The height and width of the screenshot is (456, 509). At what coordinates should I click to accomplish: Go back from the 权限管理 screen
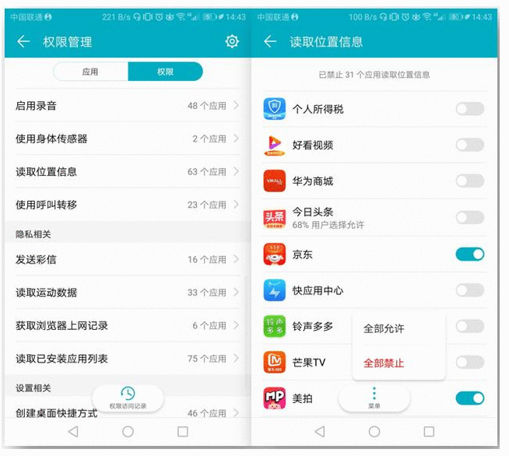point(23,41)
